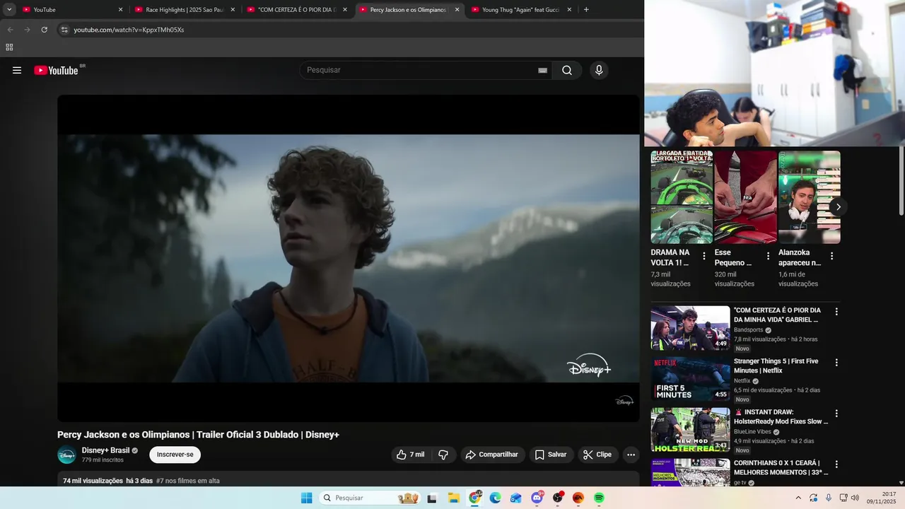This screenshot has height=509, width=905.
Task: Click the 74 mil visualizações text
Action: coord(93,481)
